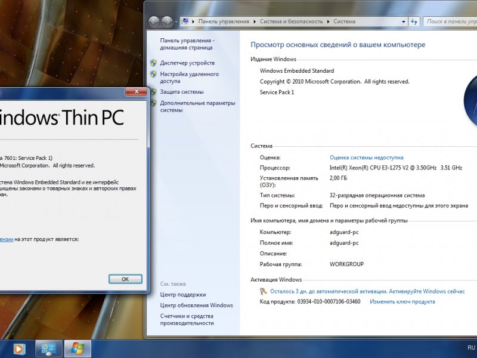Open recent pages arrow beside forward button
Viewport: 477px width, 358px height.
[176, 21]
